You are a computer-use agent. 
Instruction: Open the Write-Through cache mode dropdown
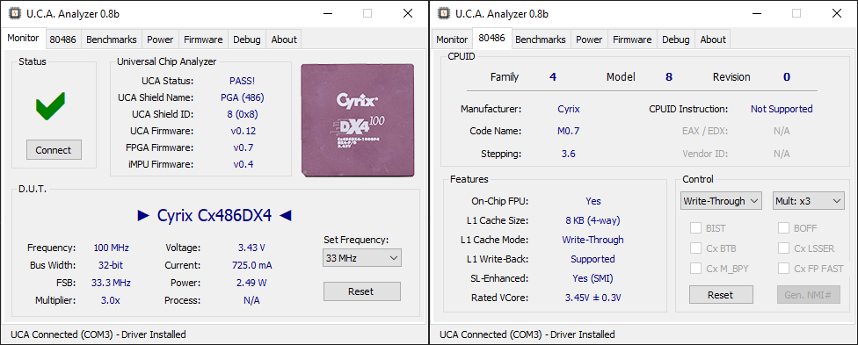click(721, 201)
